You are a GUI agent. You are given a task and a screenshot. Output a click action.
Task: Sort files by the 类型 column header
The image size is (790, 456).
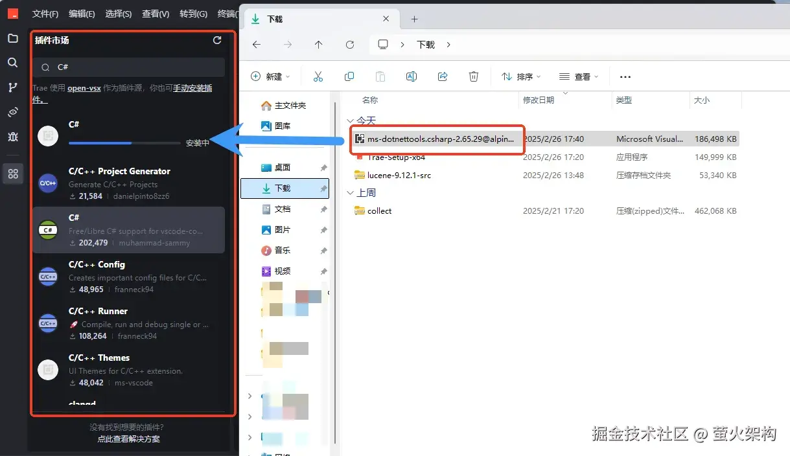623,100
